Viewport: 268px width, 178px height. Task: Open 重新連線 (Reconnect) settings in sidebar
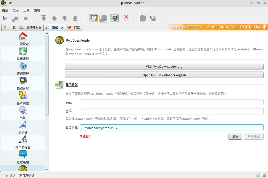click(23, 54)
